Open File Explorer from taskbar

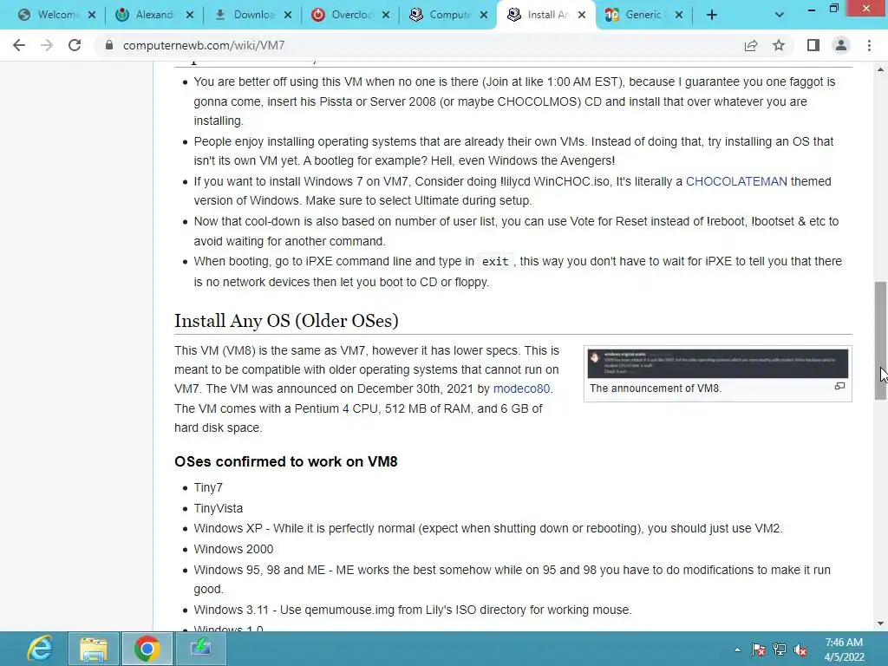pyautogui.click(x=94, y=649)
